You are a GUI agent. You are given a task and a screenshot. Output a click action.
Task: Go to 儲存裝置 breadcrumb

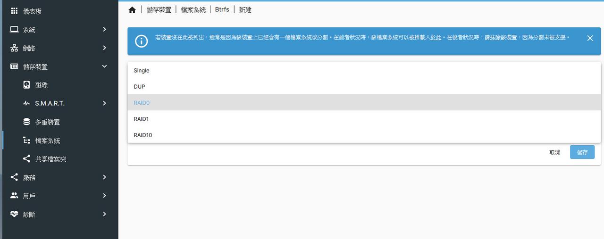click(x=158, y=10)
